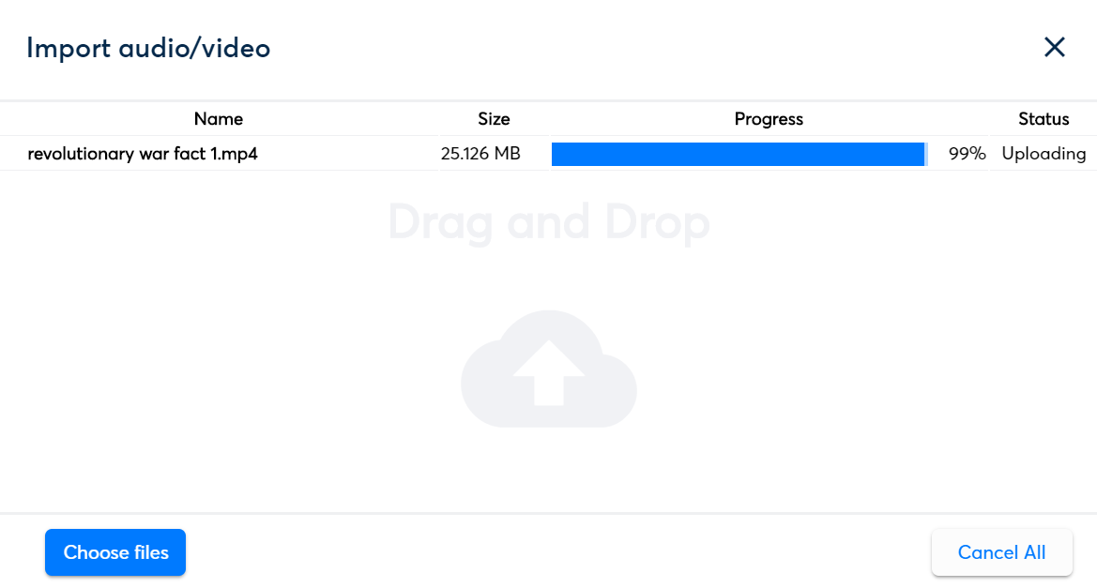
Task: Click the blue upload progress bar
Action: [x=738, y=154]
